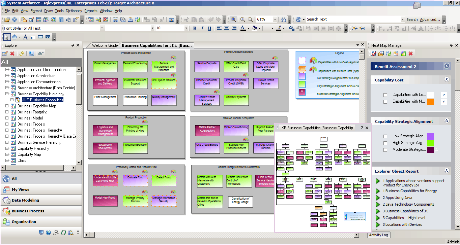Viewport: 460px width, 245px height.
Task: Collapse the Business Capability Hierarchy tree node
Action: (x=7, y=94)
